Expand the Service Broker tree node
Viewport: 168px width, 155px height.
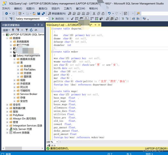point(14,94)
